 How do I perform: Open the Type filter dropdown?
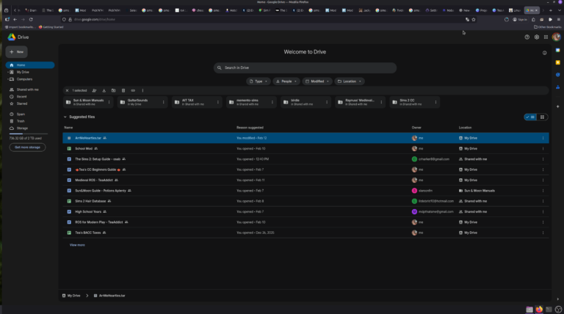pos(258,81)
